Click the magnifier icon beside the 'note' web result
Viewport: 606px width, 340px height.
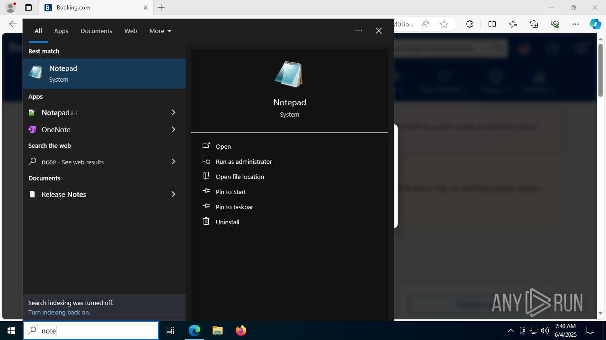tap(32, 161)
